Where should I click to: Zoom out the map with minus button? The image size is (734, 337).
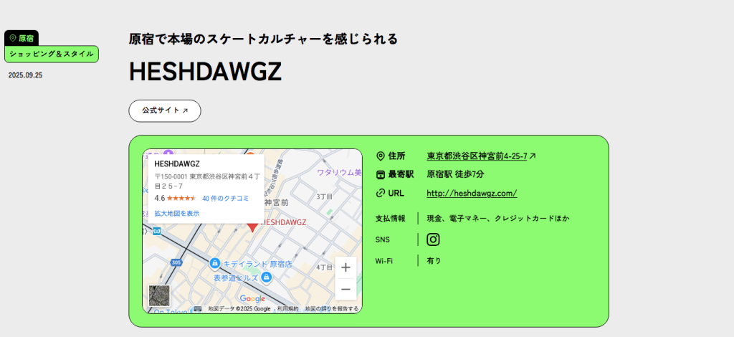pos(345,289)
